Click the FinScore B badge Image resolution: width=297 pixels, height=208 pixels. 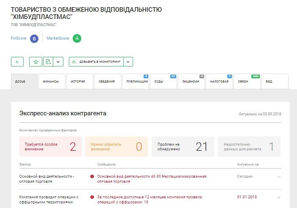[x=34, y=38]
